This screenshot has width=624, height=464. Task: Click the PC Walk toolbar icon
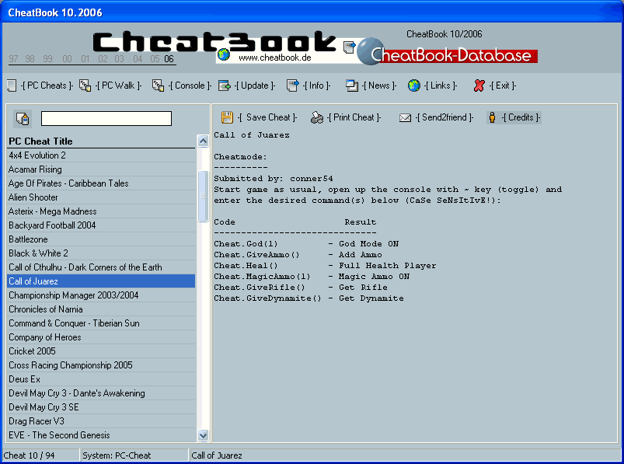point(85,85)
